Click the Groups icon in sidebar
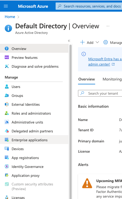The image size is (122, 199). click(7, 95)
